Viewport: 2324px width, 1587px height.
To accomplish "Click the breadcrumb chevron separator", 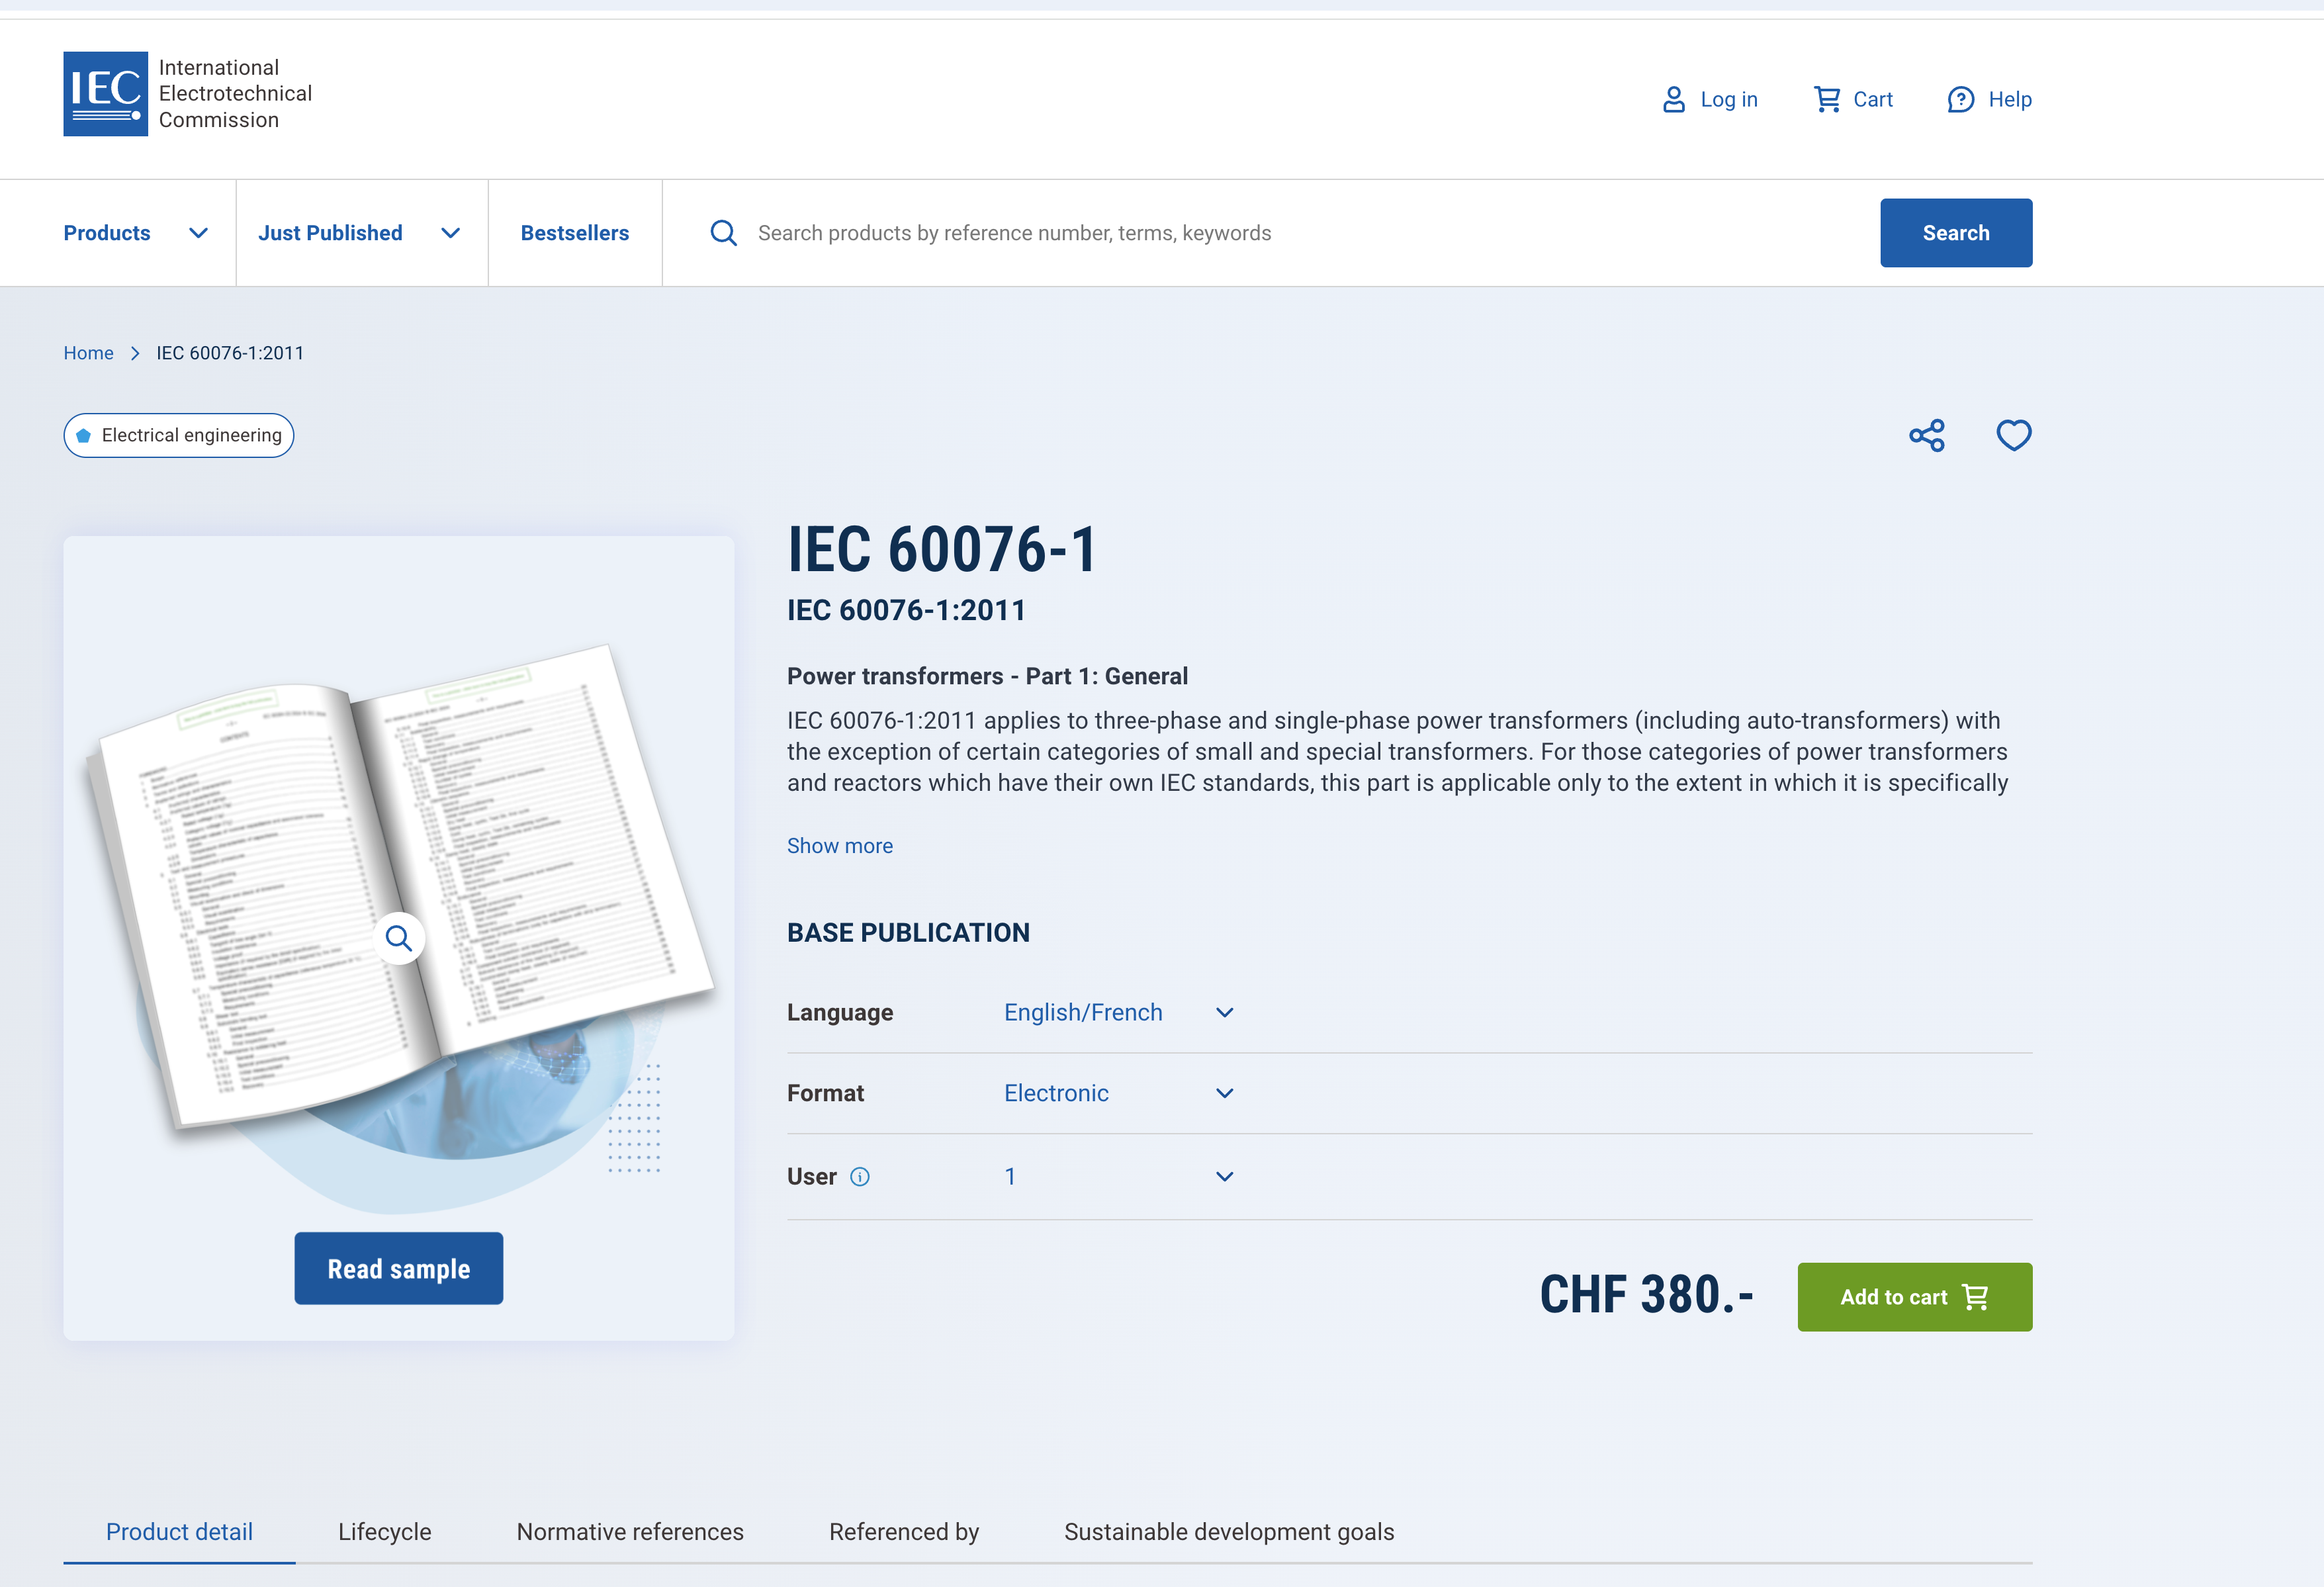I will (135, 353).
